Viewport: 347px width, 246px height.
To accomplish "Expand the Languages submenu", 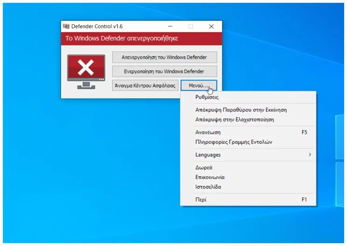I will pos(248,155).
